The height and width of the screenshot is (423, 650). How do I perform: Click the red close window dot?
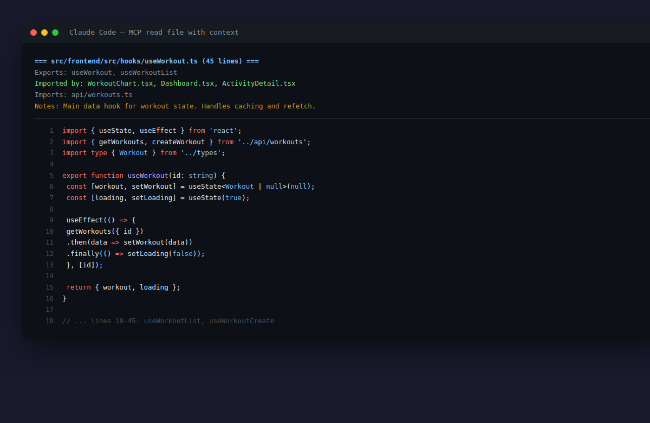point(34,33)
